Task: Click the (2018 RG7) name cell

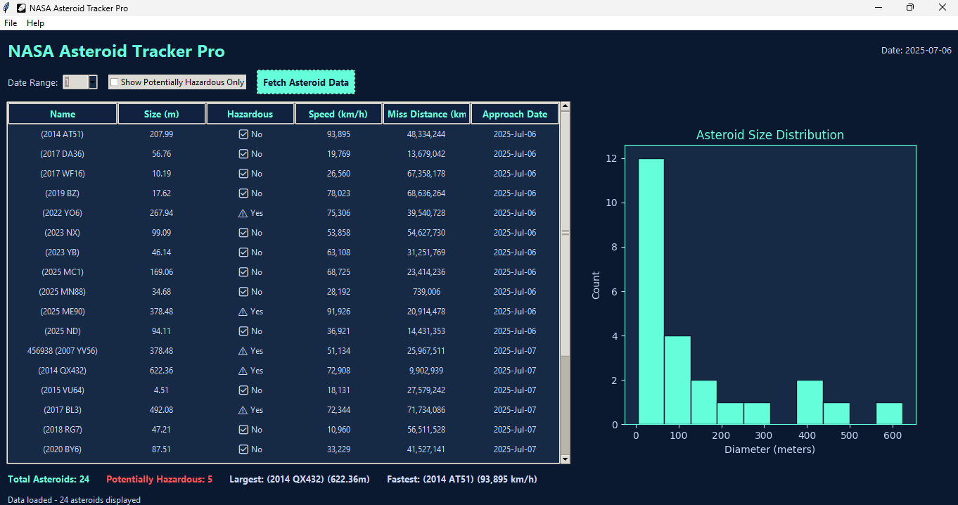Action: [x=63, y=430]
